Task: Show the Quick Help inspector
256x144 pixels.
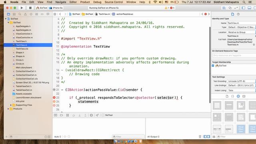Action: point(238,14)
